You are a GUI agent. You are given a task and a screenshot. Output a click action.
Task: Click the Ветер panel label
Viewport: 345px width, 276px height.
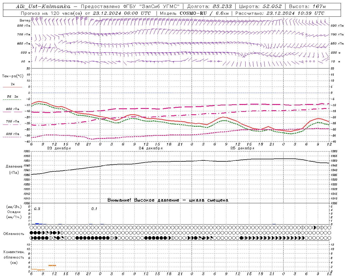click(25, 20)
